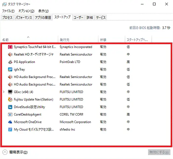The width and height of the screenshot is (173, 159).
Task: Switch to the サービス tab
Action: pos(101,17)
